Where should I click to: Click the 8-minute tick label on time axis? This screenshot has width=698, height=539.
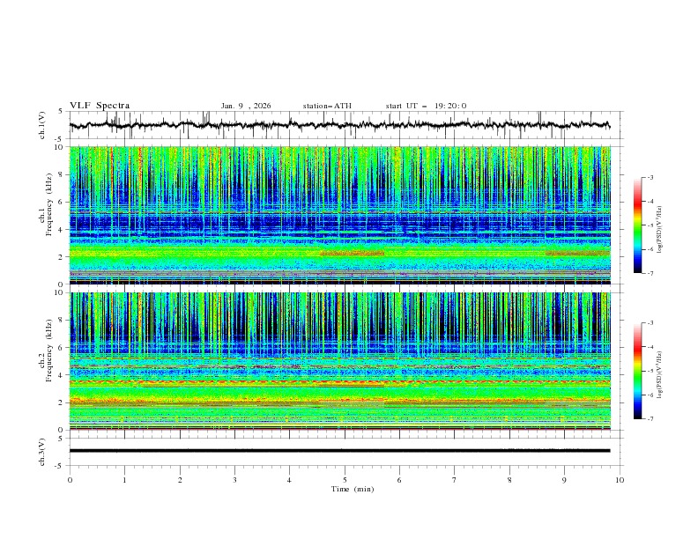[509, 480]
